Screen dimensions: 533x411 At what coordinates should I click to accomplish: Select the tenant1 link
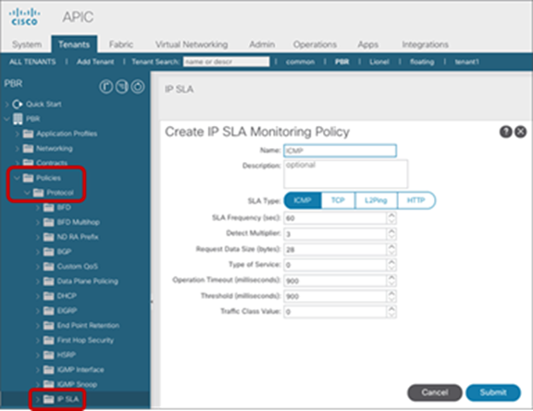point(466,62)
